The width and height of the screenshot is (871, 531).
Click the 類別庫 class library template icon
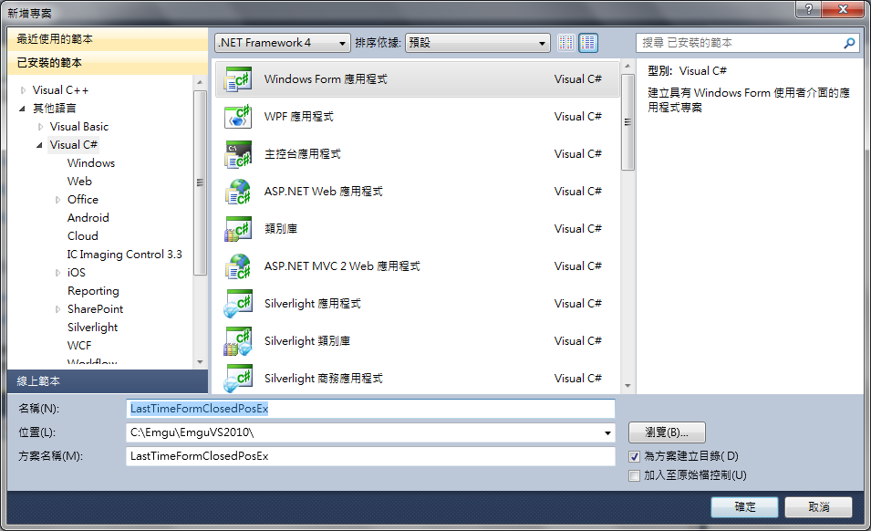tap(238, 229)
